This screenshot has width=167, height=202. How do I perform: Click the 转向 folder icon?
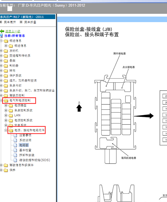[6, 71]
